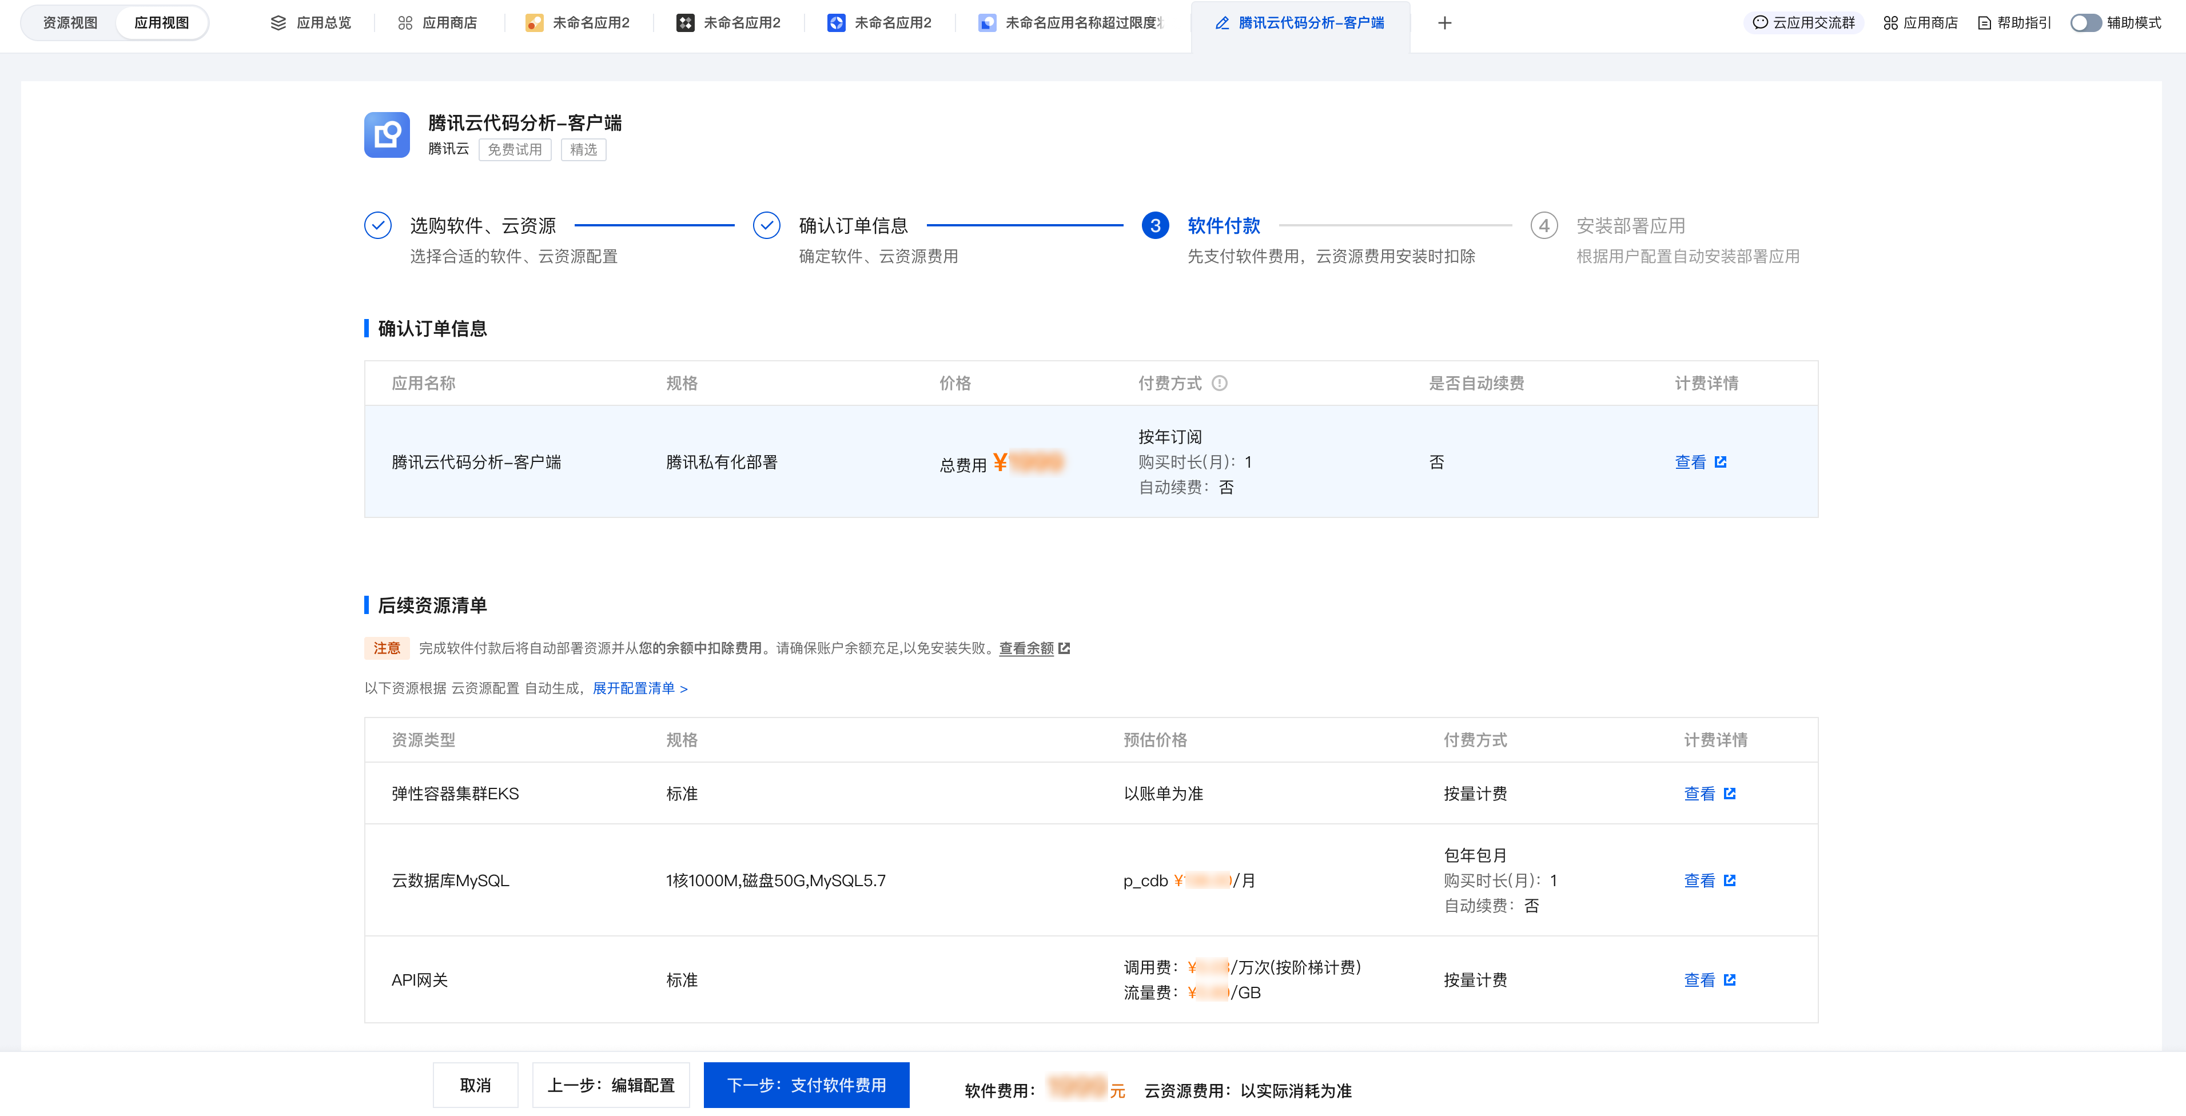Image resolution: width=2186 pixels, height=1116 pixels.
Task: Open 应用商店 in the top right
Action: [1920, 23]
